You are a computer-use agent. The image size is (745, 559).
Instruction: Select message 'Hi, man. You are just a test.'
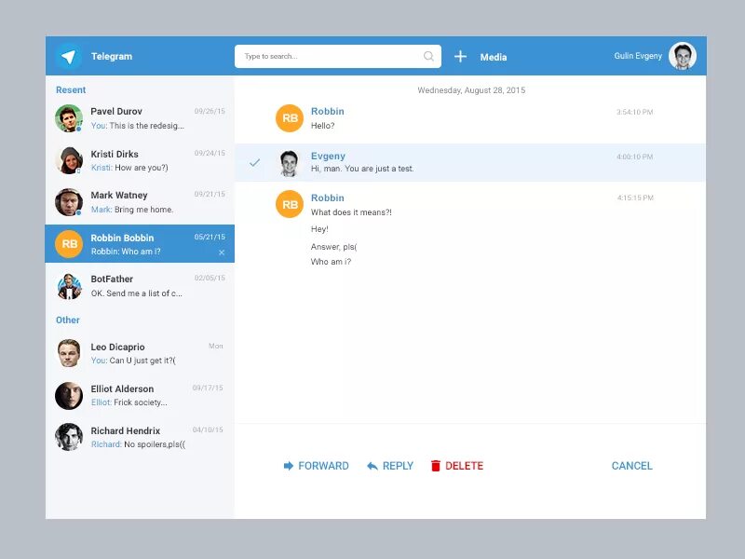pyautogui.click(x=362, y=169)
